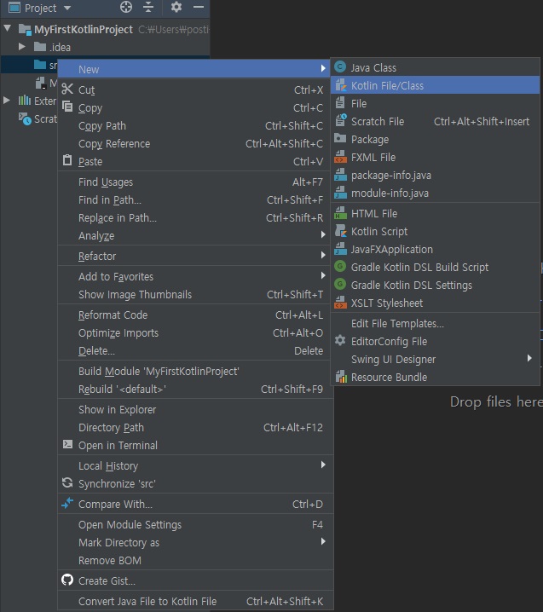Click the Resource Bundle item
543x612 pixels.
click(x=389, y=377)
